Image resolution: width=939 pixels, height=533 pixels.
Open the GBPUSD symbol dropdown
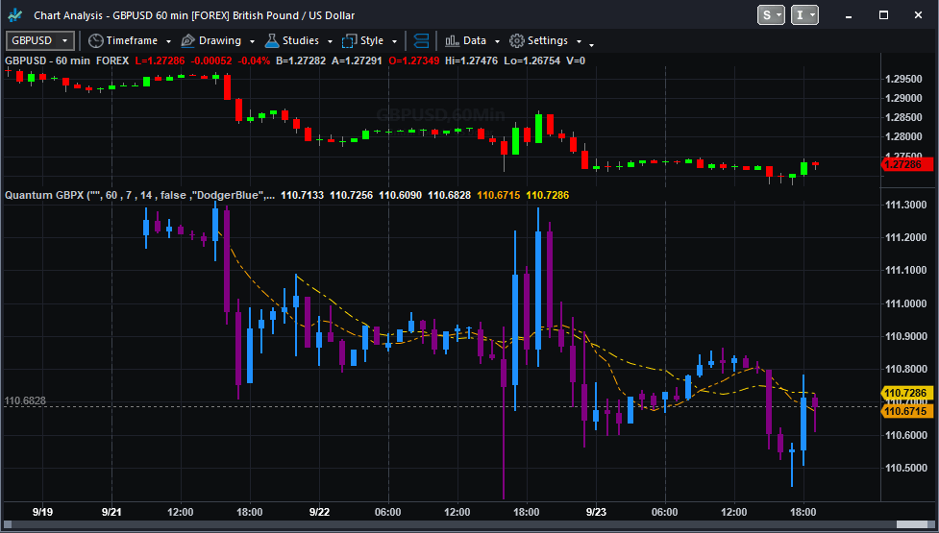pyautogui.click(x=40, y=40)
